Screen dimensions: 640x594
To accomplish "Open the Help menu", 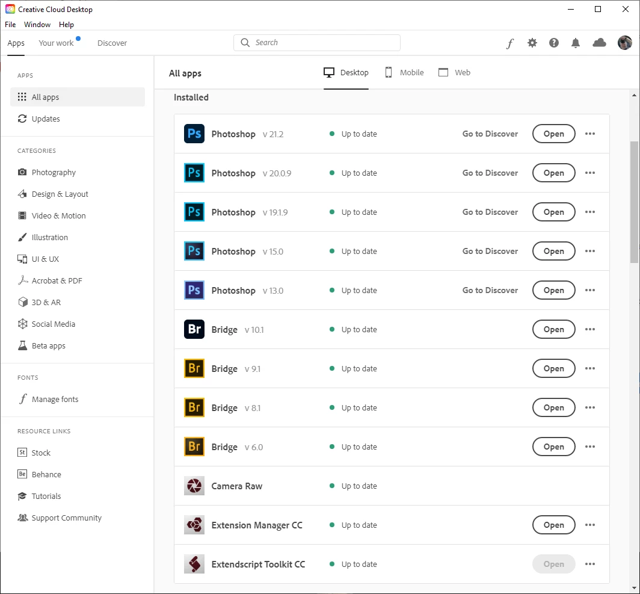I will pos(66,25).
